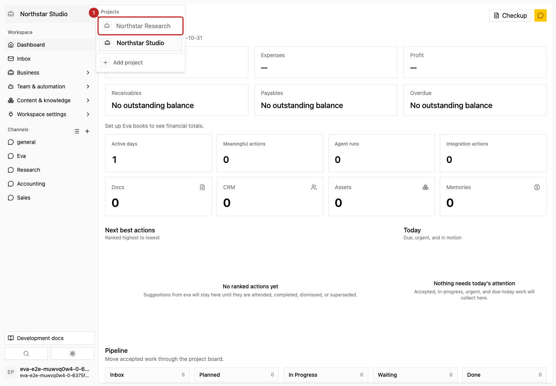Click the Inbox envelope icon in sidebar
556x386 pixels.
[11, 59]
